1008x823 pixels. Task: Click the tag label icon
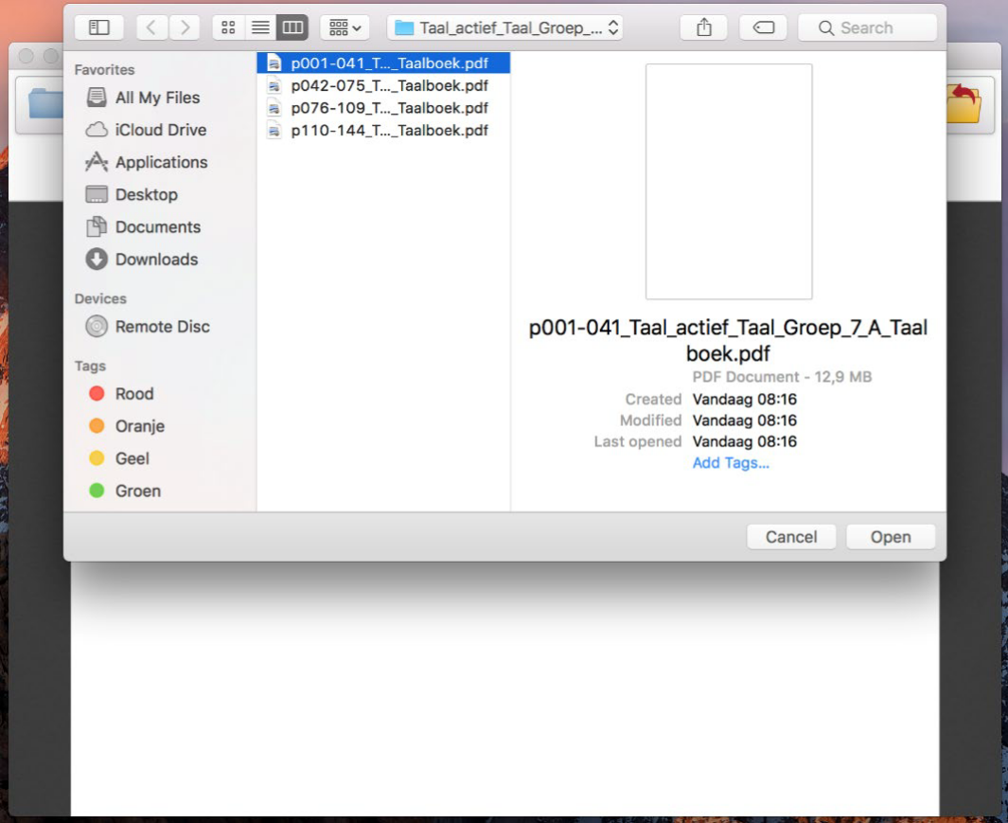763,27
